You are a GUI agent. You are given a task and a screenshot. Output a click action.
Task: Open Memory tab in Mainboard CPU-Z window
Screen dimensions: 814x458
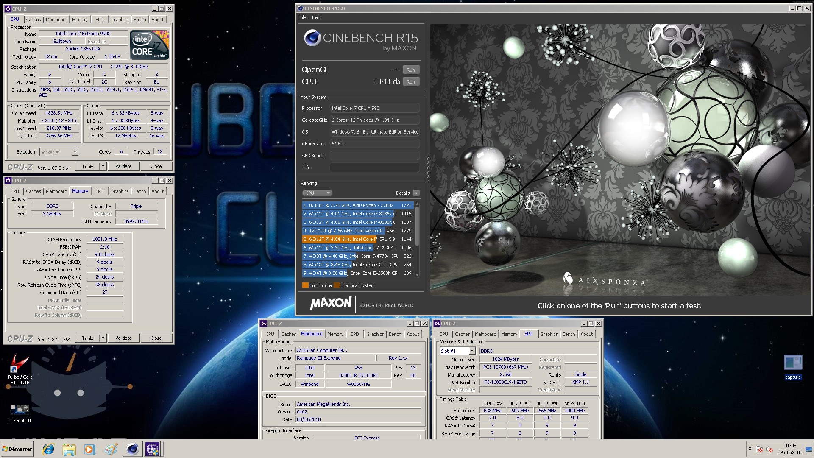[335, 334]
